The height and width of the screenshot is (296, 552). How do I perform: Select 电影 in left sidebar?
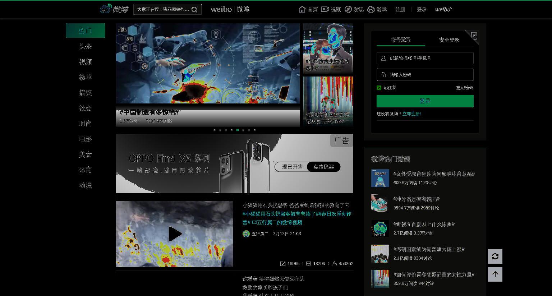click(86, 139)
